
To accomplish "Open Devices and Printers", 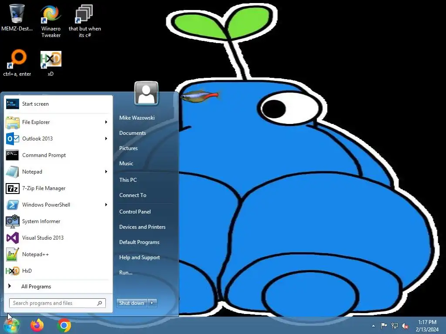I will 142,227.
